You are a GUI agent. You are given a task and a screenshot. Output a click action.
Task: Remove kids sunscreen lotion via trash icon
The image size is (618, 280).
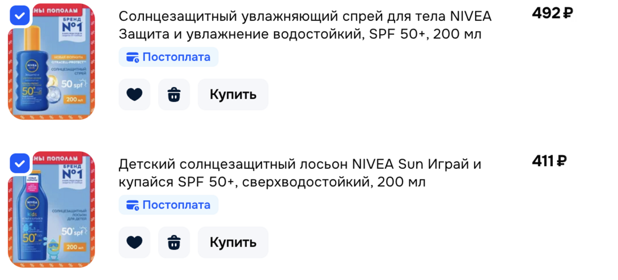point(174,242)
